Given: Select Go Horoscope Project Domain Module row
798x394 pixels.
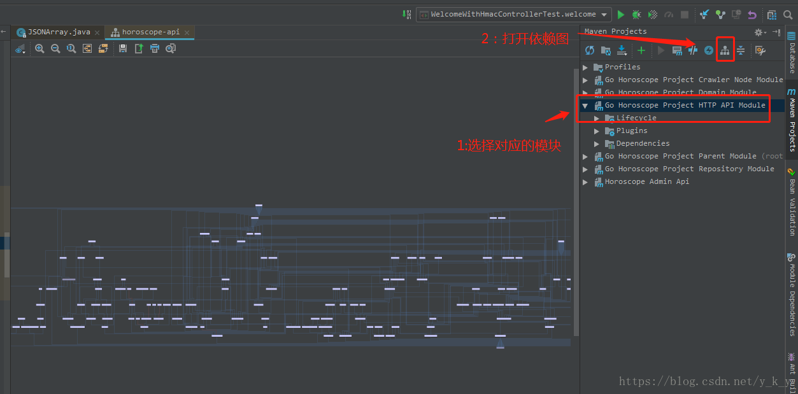Looking at the screenshot, I should point(682,92).
